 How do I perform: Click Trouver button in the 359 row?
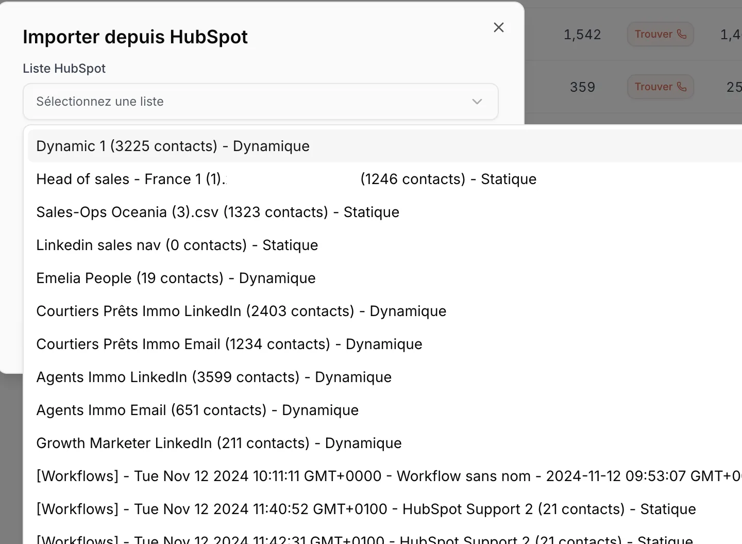[660, 87]
